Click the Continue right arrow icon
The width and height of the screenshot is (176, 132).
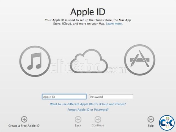tap(98, 119)
